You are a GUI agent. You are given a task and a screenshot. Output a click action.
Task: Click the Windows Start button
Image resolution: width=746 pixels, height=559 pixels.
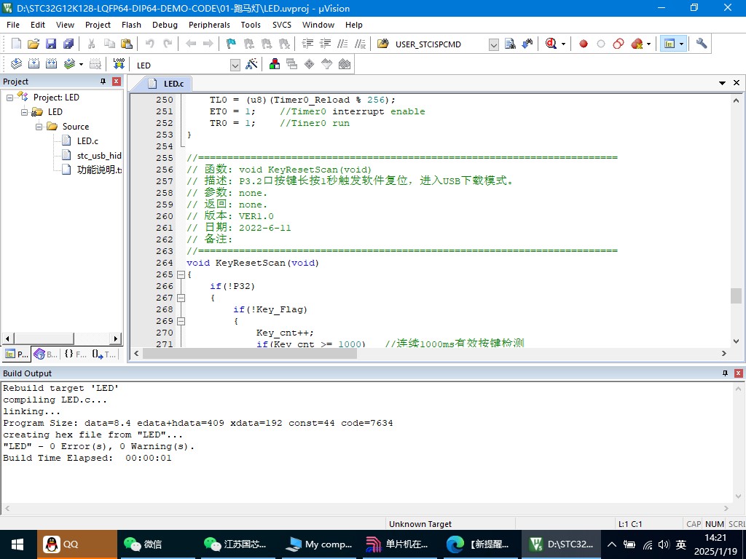tap(17, 544)
